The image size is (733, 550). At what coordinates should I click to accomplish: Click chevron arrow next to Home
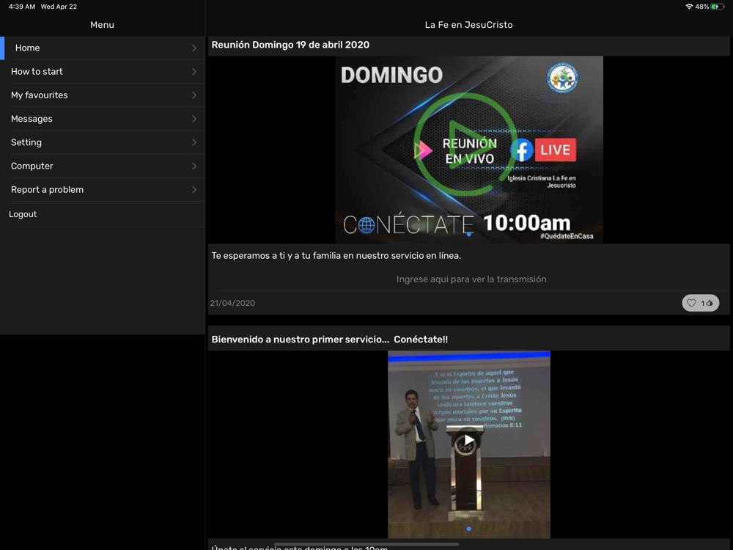(x=194, y=48)
